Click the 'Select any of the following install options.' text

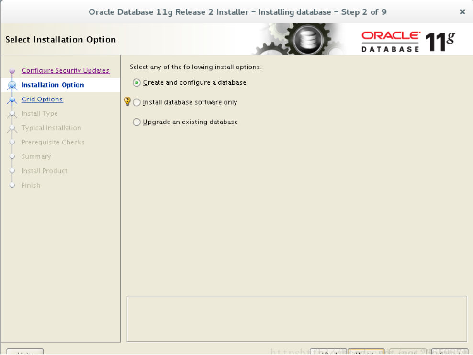pos(196,67)
